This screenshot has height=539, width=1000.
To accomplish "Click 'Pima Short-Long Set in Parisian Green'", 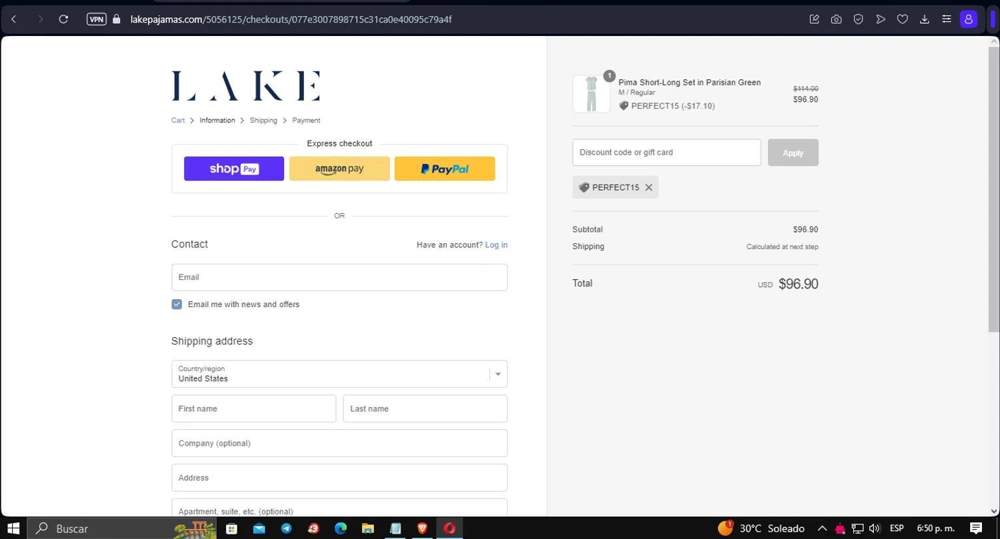I will tap(689, 83).
